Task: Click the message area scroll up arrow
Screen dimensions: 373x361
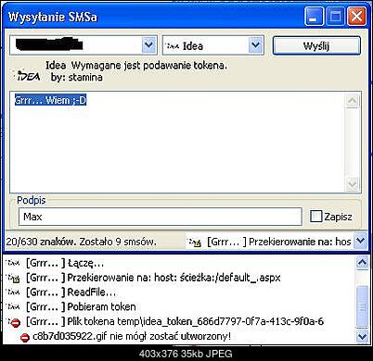Action: tap(353, 101)
